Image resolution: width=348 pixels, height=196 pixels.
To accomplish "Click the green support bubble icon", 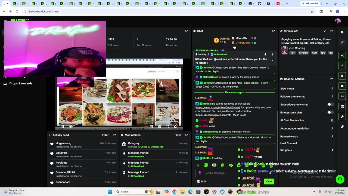I will [x=340, y=179].
